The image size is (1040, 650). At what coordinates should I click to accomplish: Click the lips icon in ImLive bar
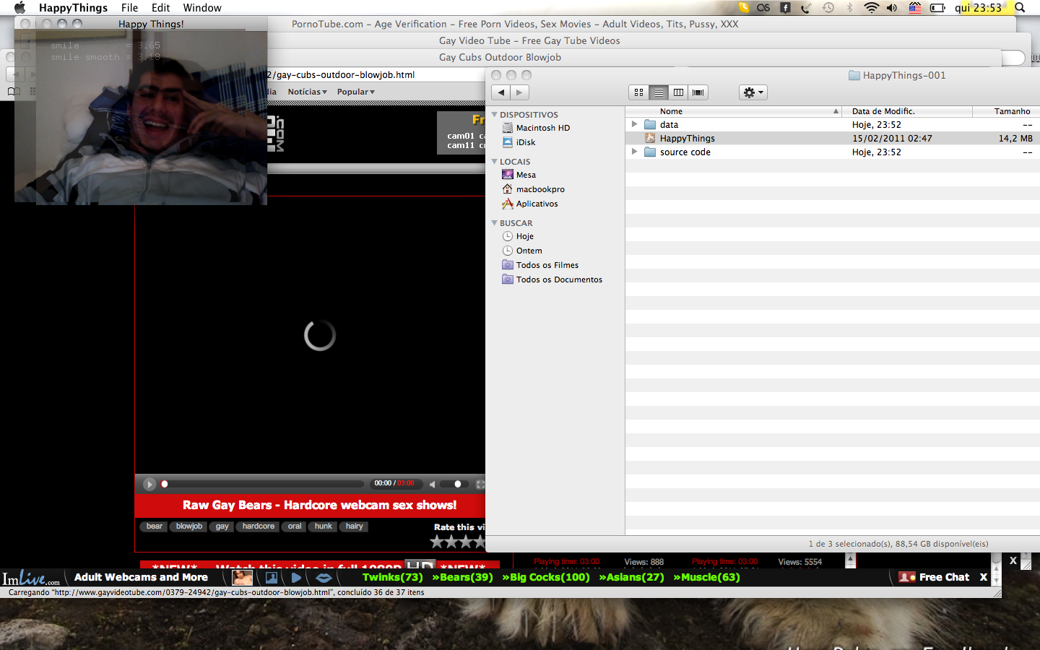(x=324, y=578)
